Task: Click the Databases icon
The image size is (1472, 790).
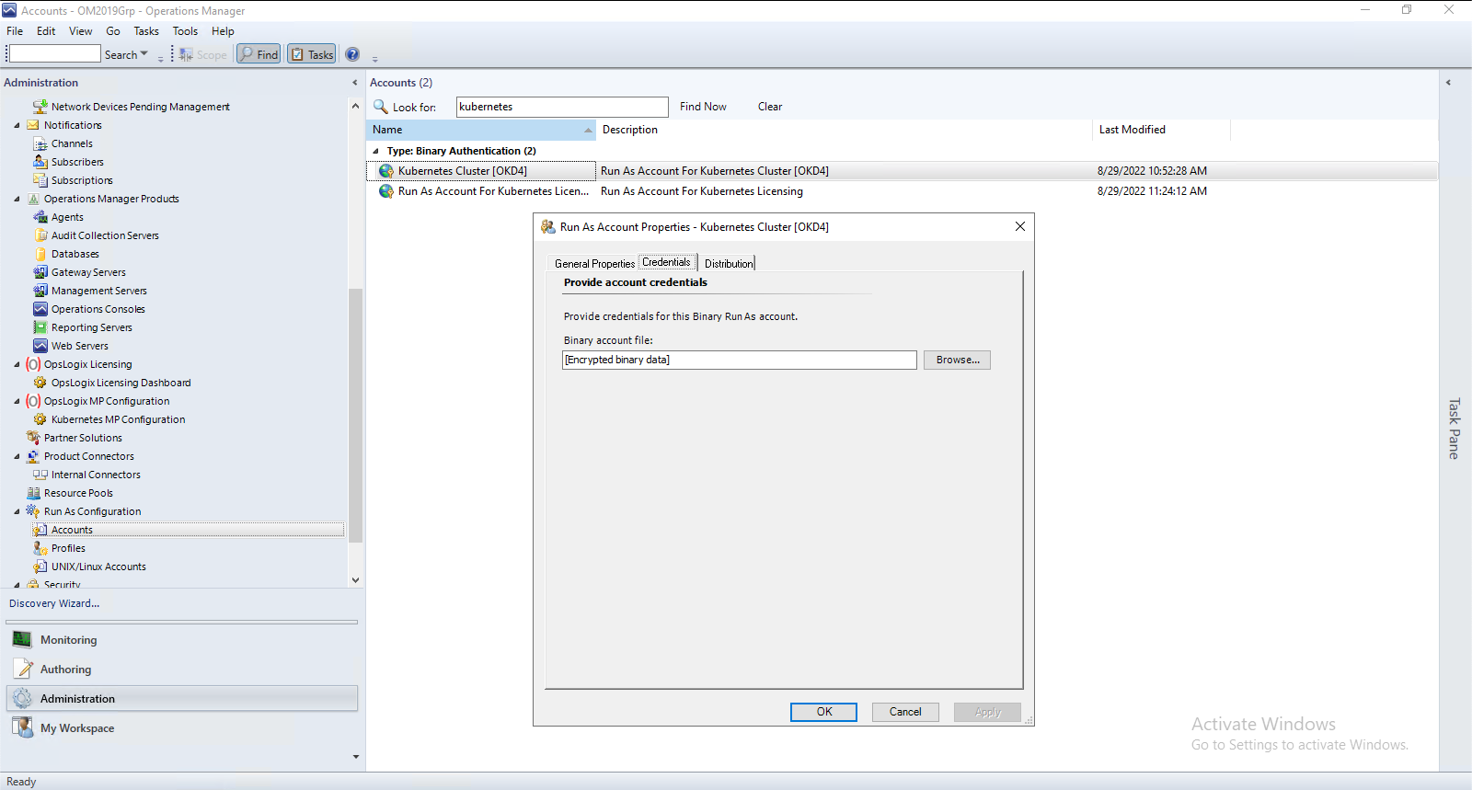Action: 40,254
